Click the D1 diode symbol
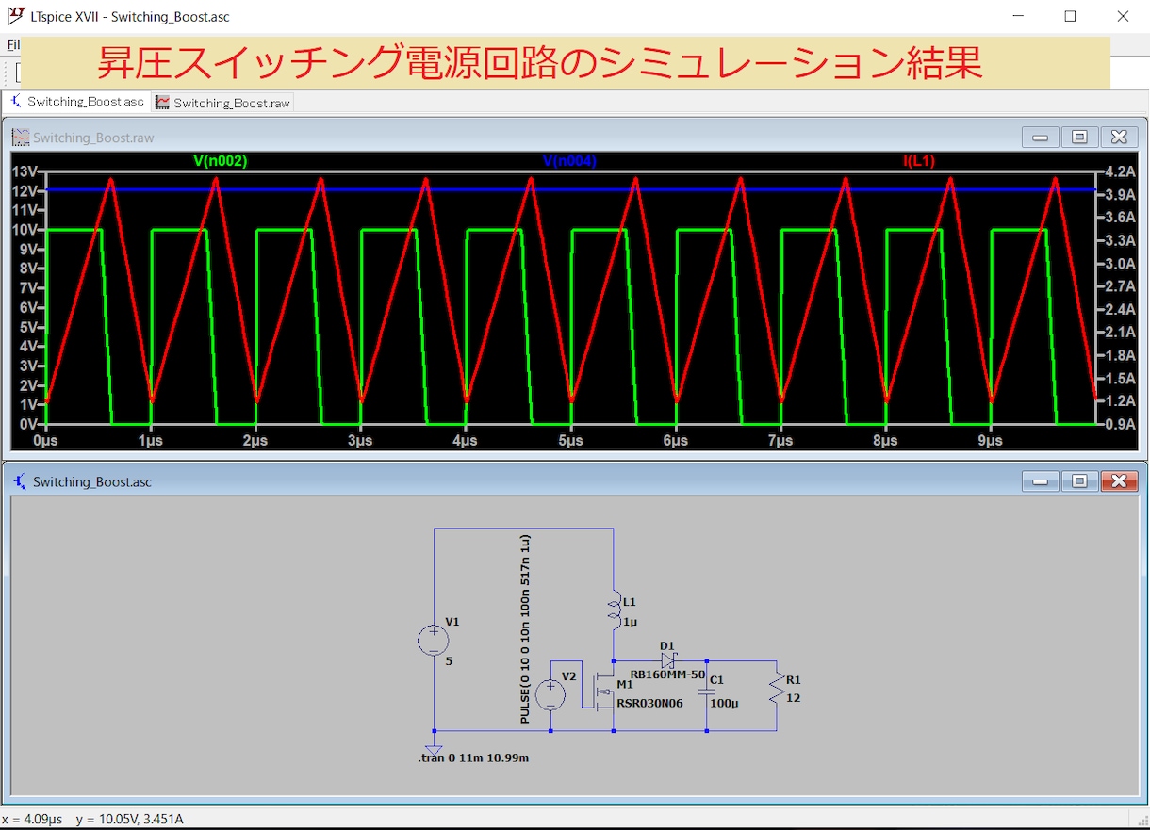The height and width of the screenshot is (830, 1150). [668, 660]
